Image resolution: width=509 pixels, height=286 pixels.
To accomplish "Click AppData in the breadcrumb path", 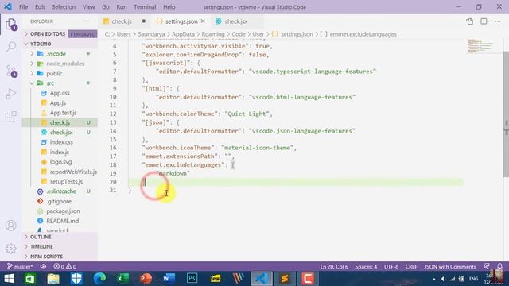I will [x=183, y=34].
